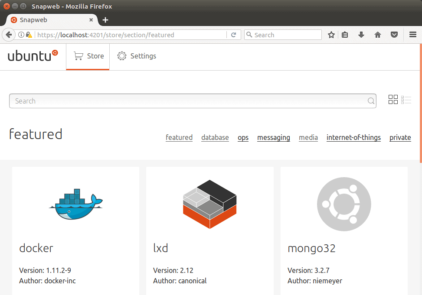
Task: Click the 'Version: 1.11.2-9' text
Action: click(45, 270)
